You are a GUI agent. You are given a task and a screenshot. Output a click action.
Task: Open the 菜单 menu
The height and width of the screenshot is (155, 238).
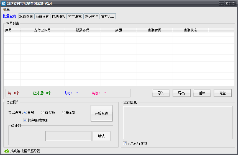click(x=6, y=10)
